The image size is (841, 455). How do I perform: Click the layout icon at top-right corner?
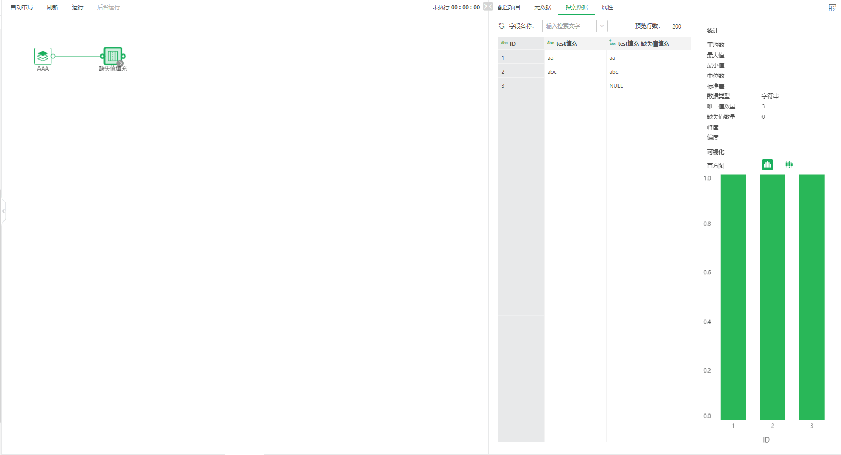(832, 7)
